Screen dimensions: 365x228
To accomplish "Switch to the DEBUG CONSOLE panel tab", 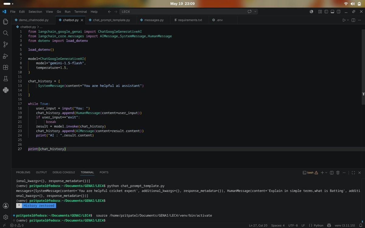I will click(x=64, y=172).
